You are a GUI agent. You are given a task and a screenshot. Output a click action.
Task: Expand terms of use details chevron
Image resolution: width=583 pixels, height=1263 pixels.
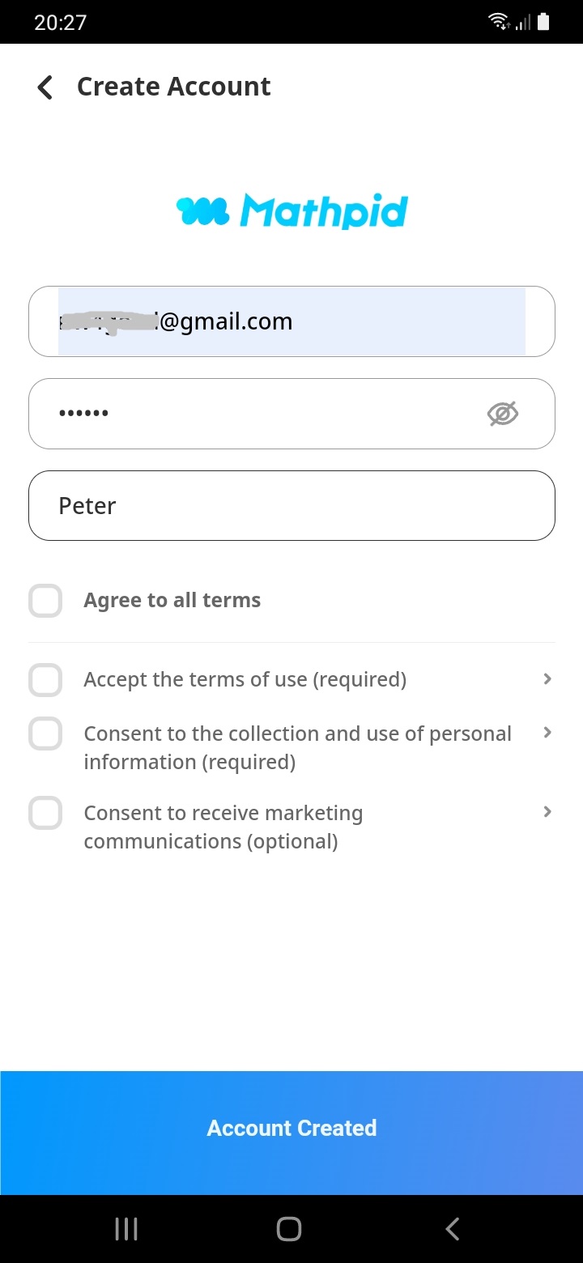point(547,679)
